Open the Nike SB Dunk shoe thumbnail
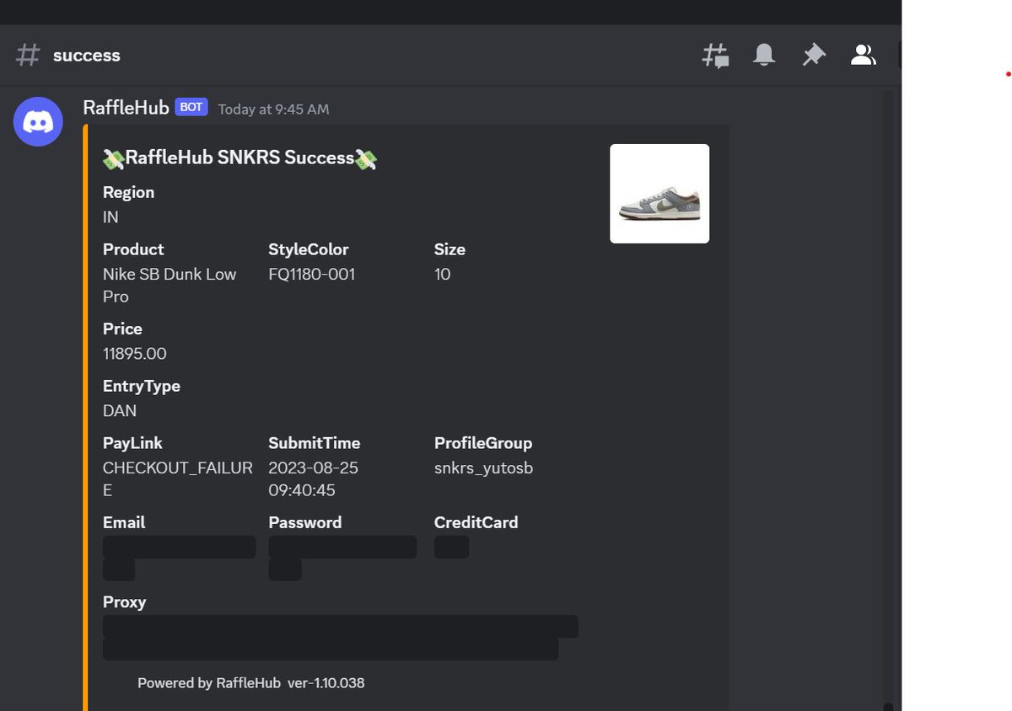1012x711 pixels. click(x=659, y=194)
